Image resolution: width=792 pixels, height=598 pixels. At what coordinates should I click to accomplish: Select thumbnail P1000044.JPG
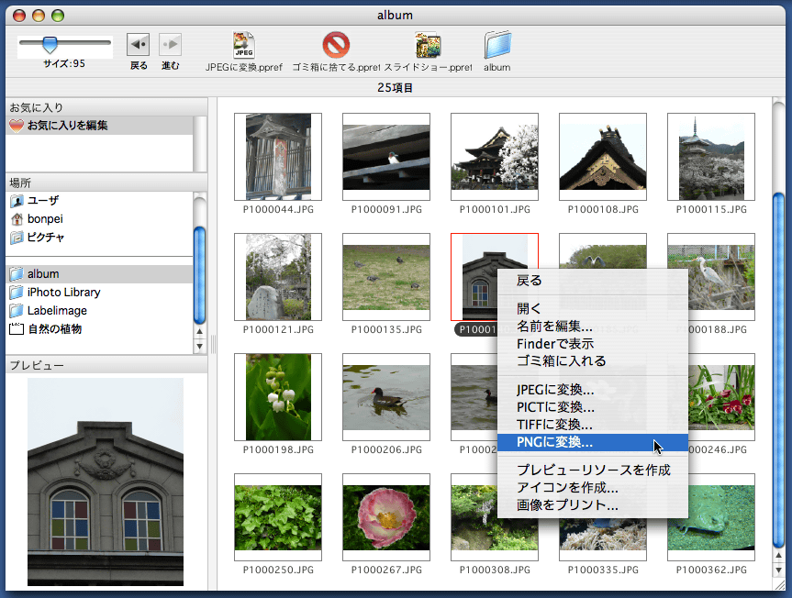(x=278, y=157)
